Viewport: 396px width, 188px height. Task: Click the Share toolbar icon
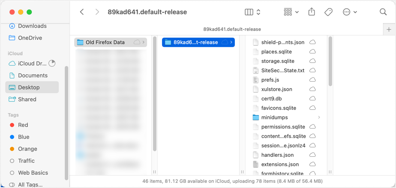click(312, 12)
